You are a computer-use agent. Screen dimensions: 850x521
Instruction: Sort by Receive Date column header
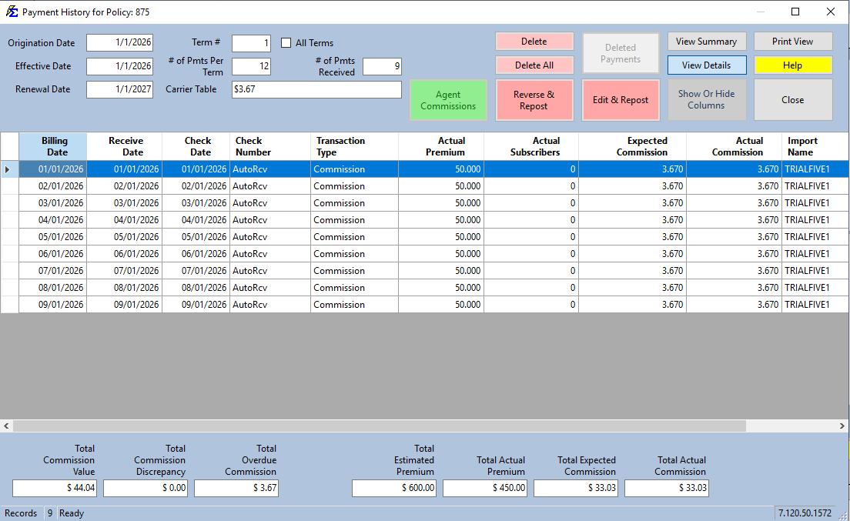pyautogui.click(x=125, y=146)
